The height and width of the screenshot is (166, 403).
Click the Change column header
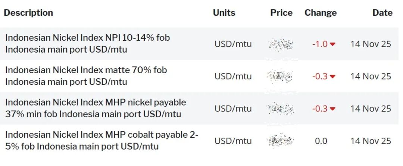(x=321, y=13)
